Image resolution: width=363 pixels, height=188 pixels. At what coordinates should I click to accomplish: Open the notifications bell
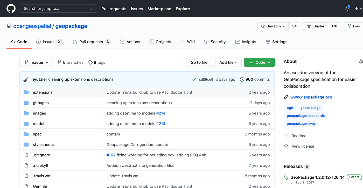click(x=347, y=9)
